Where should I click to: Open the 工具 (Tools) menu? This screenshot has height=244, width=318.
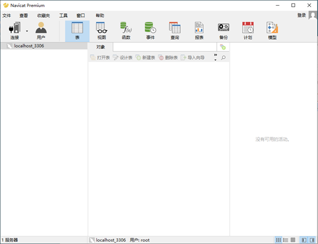coord(63,16)
